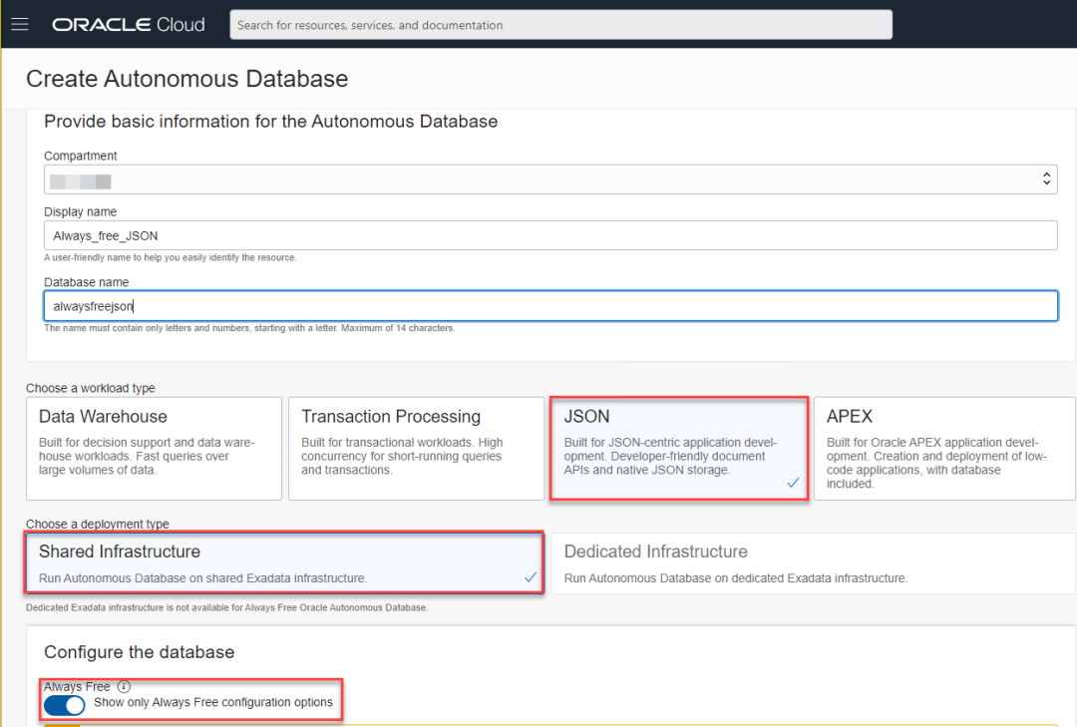Click the 'Database name' field label
This screenshot has height=727, width=1077.
click(86, 282)
